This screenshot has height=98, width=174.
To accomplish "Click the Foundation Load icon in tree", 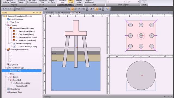I will pyautogui.click(x=14, y=83).
